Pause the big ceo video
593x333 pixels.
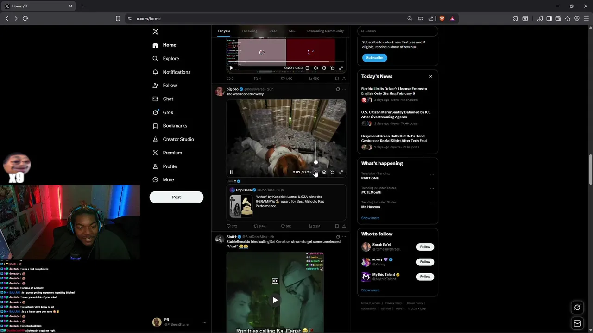[232, 172]
